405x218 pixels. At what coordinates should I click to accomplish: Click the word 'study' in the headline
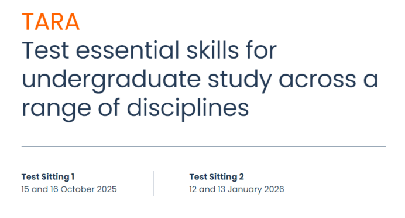[239, 80]
